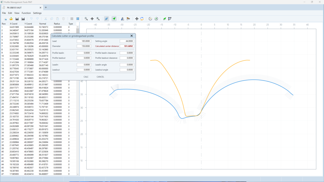Click the Diameter input field

point(84,46)
